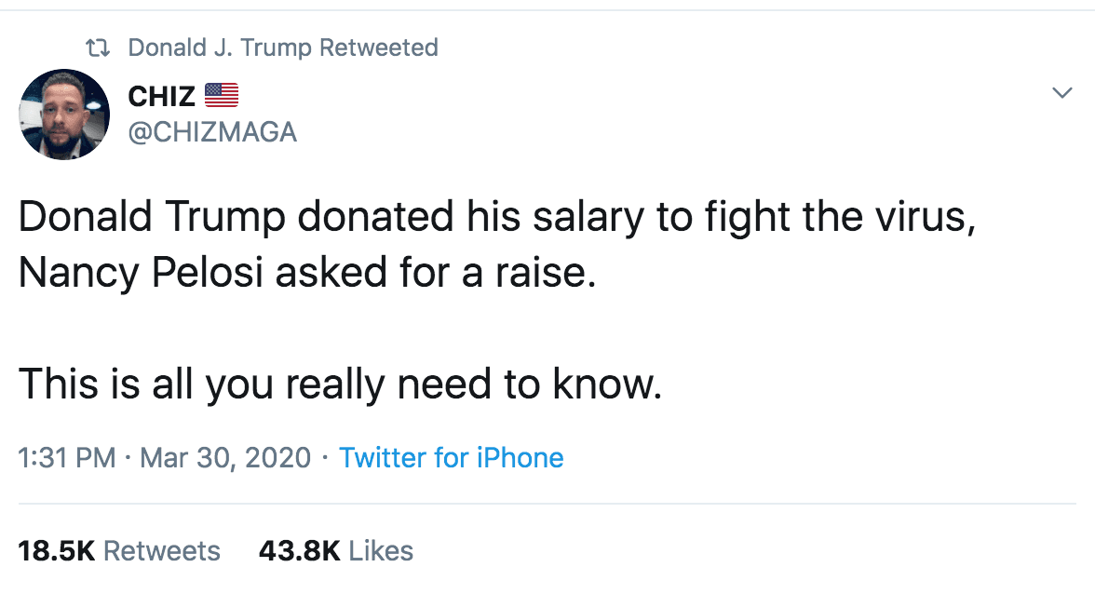Click the avatar thumbnail of the tweet author
This screenshot has width=1095, height=594.
[63, 115]
